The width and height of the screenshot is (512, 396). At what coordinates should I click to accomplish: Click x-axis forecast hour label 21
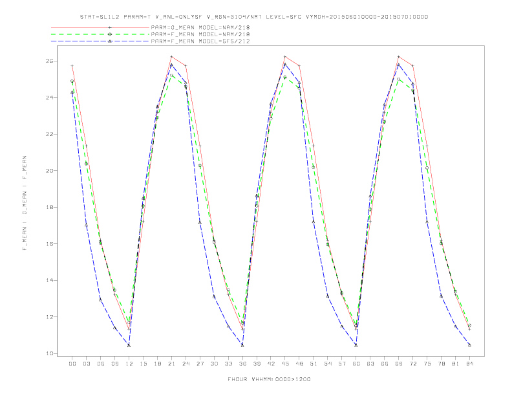coord(171,364)
